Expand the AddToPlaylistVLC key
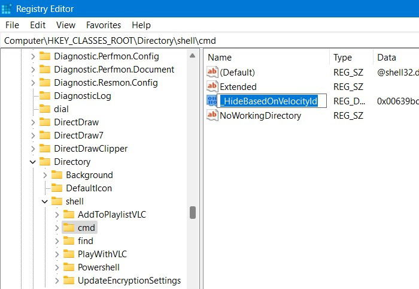419x289 pixels. pos(57,215)
